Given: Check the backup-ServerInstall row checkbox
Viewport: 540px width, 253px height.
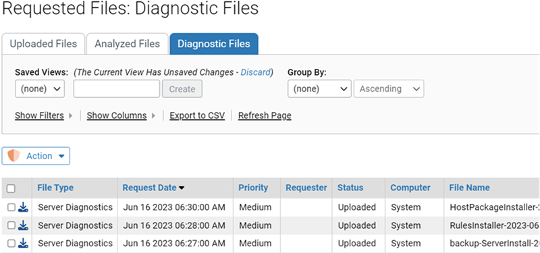Looking at the screenshot, I should point(11,244).
